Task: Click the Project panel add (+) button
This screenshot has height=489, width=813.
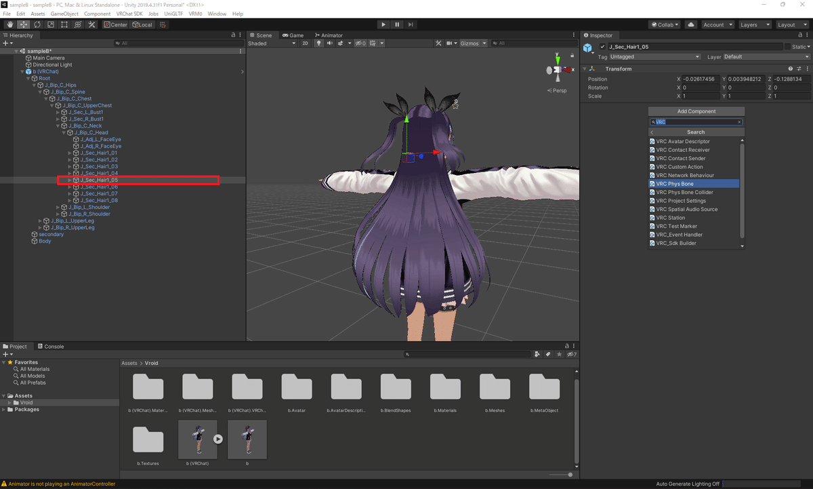Action: coord(7,354)
